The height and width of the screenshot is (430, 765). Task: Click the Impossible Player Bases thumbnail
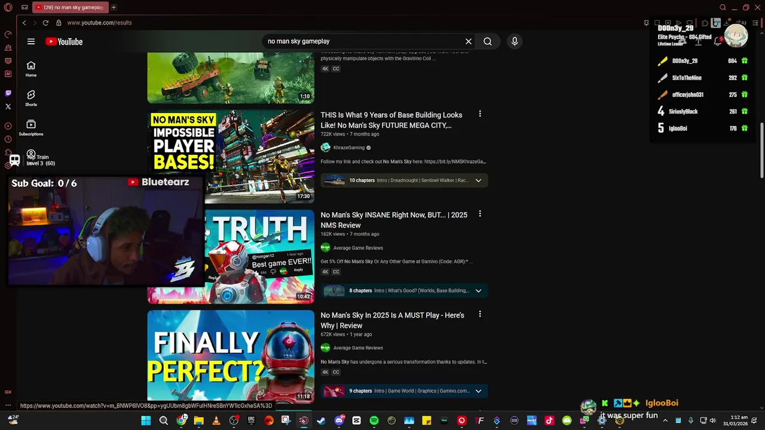pyautogui.click(x=231, y=156)
